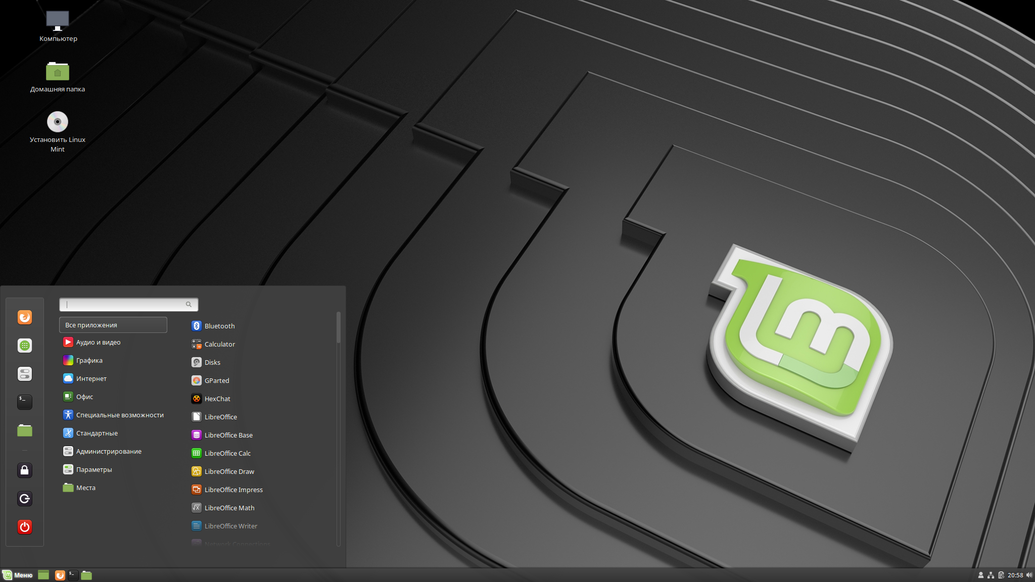Launch Terminal from the favorites sidebar
This screenshot has width=1035, height=582.
[x=25, y=402]
